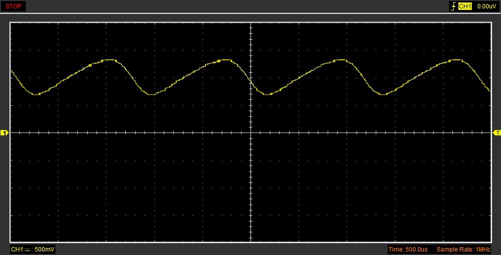Click the 0.00uV trigger level value
Viewport: 501px width, 255px height.
[x=486, y=7]
